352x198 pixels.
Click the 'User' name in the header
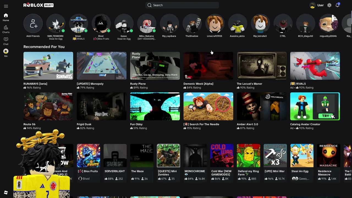click(x=320, y=5)
